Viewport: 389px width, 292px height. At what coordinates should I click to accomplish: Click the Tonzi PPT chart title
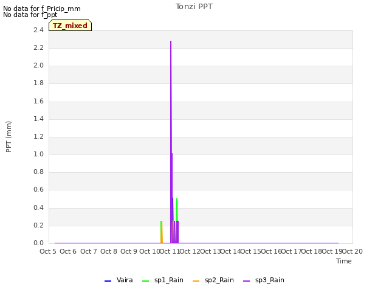(x=194, y=7)
